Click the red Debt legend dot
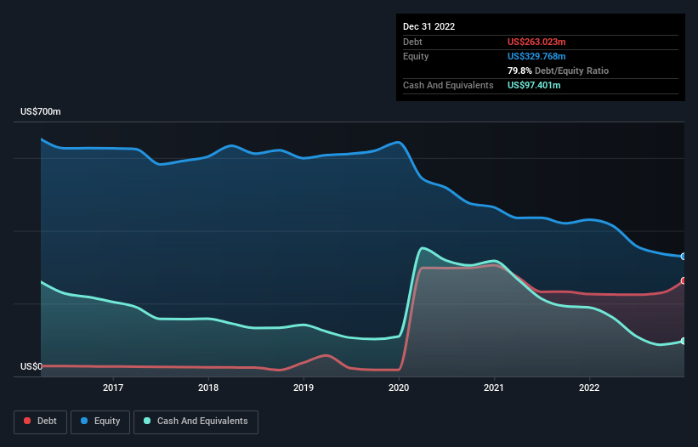698x447 pixels. (x=27, y=421)
